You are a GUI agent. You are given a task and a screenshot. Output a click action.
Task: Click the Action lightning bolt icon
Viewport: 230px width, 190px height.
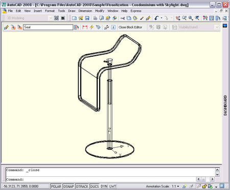coord(91,27)
